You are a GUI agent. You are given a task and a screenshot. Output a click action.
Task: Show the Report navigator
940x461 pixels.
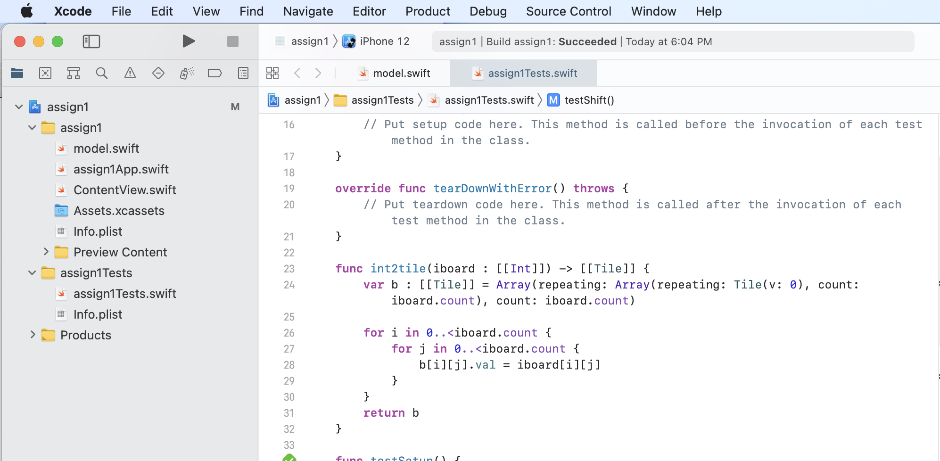[x=243, y=73]
